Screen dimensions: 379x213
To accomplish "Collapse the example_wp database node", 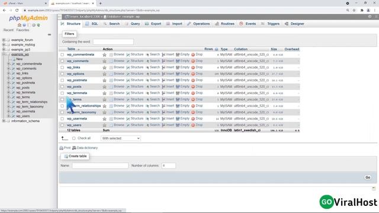I will (4, 54).
